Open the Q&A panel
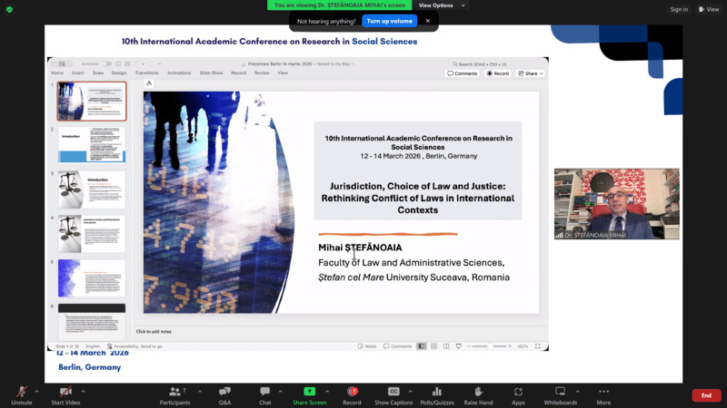The width and height of the screenshot is (727, 408). pos(224,395)
